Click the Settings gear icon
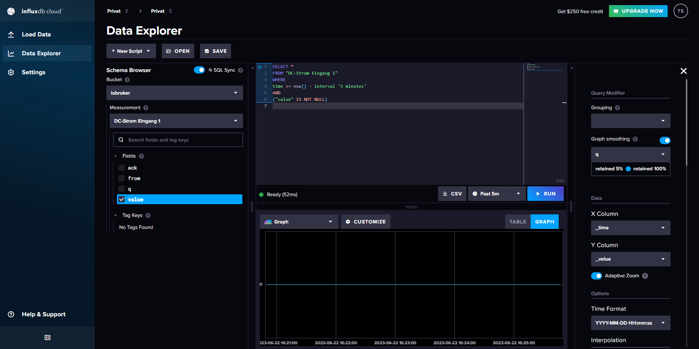The height and width of the screenshot is (349, 699). click(11, 72)
